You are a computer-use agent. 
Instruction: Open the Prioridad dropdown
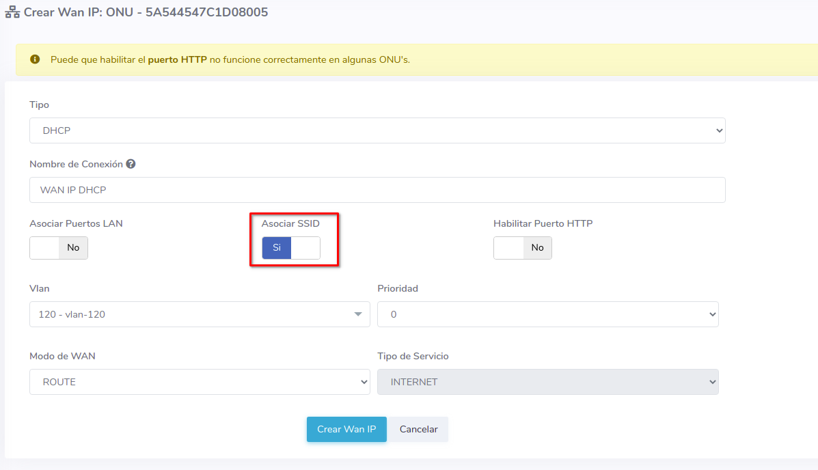(547, 314)
